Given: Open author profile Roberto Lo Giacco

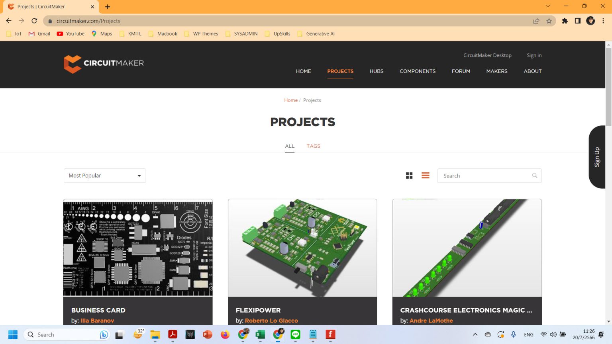Looking at the screenshot, I should 271,321.
